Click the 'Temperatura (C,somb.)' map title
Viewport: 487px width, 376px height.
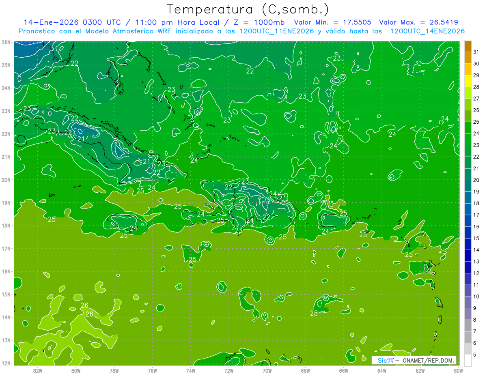[248, 10]
